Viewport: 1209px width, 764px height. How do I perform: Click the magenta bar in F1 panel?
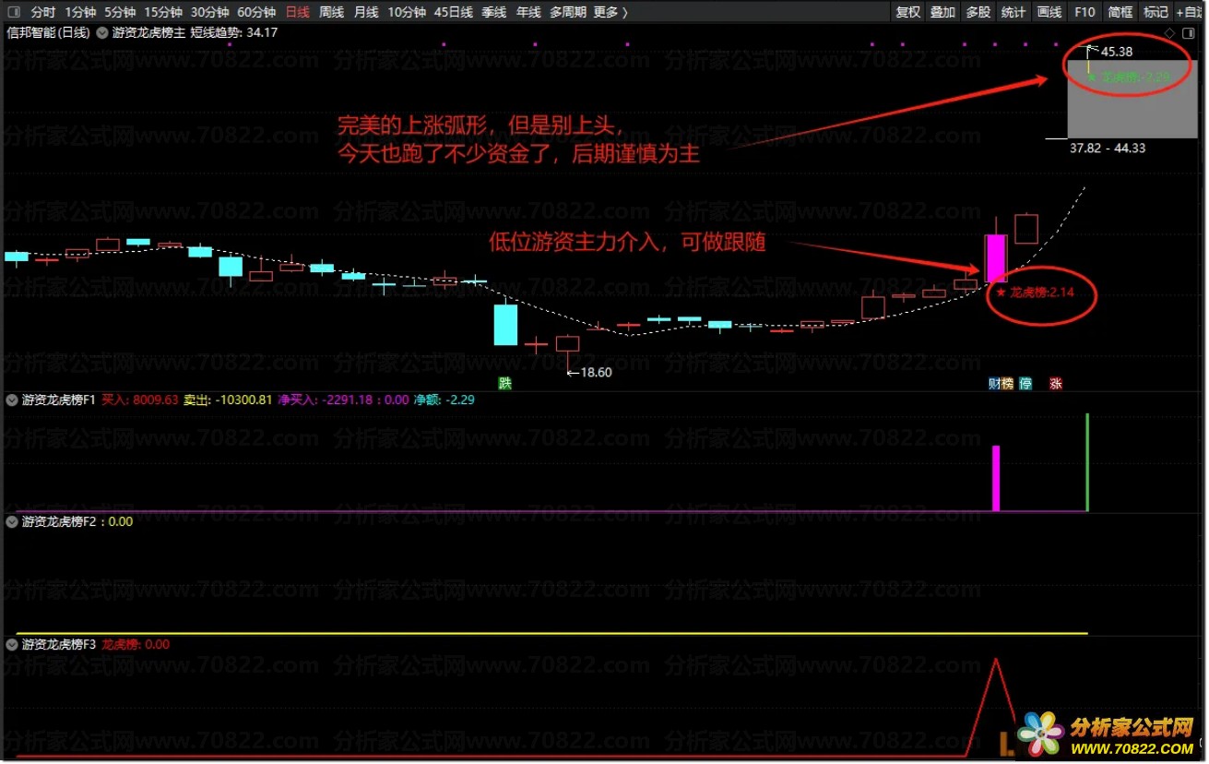[996, 478]
